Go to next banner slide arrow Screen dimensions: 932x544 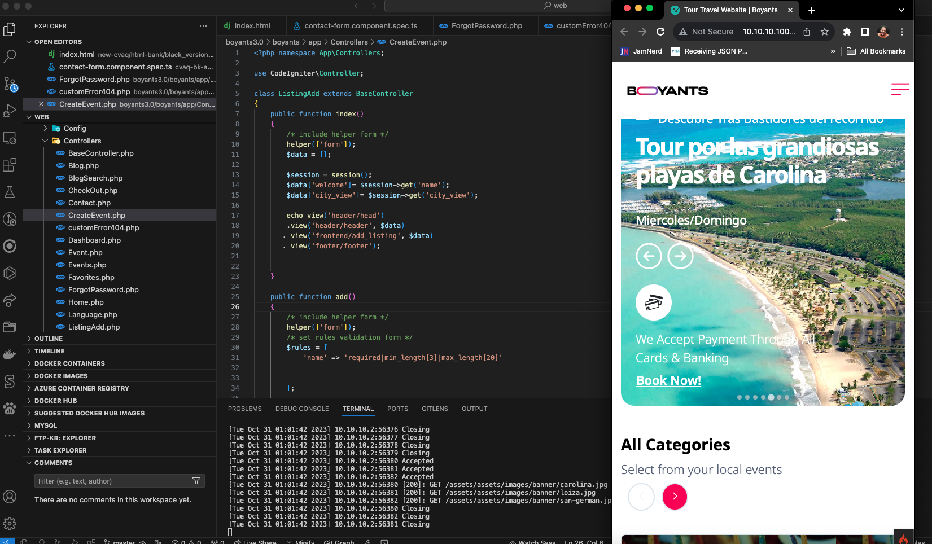[x=680, y=256]
